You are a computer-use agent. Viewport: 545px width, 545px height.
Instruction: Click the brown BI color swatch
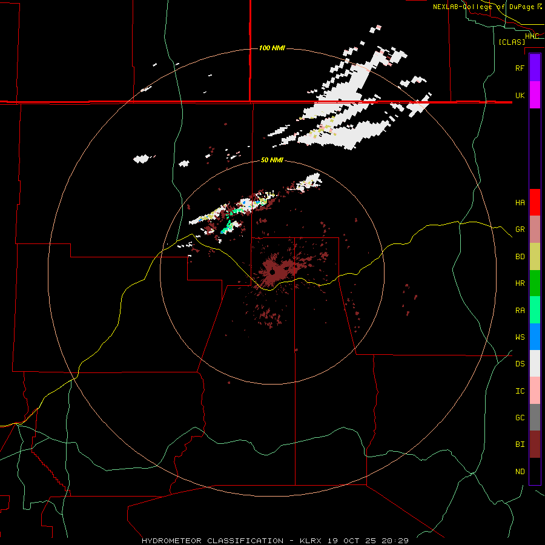tap(535, 444)
